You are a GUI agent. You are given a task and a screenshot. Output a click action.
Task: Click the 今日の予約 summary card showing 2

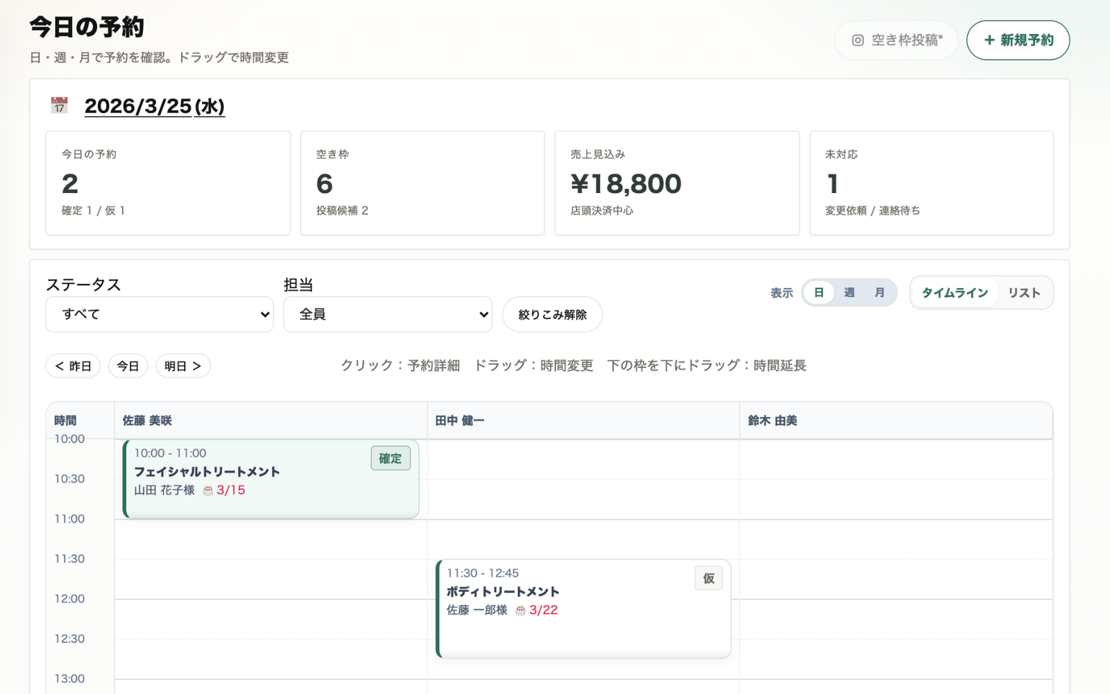point(168,183)
